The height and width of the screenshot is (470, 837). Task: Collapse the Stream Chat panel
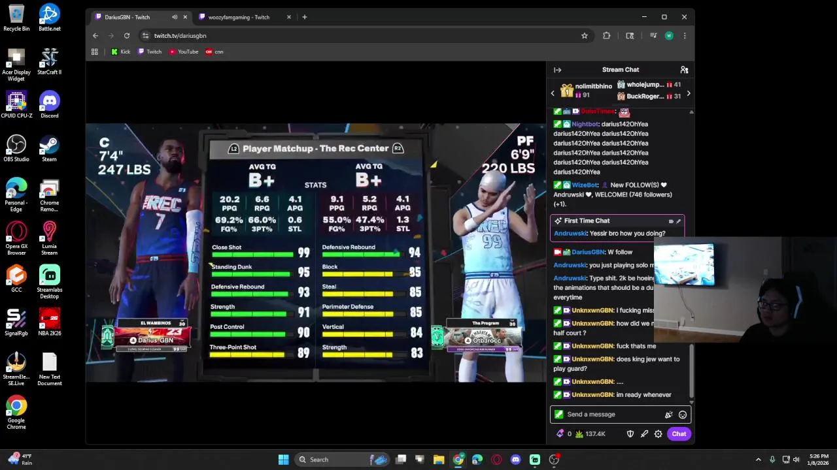tap(558, 70)
